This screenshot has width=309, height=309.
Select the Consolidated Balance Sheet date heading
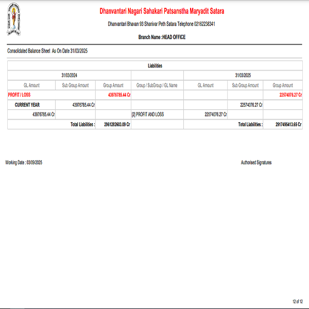47,51
